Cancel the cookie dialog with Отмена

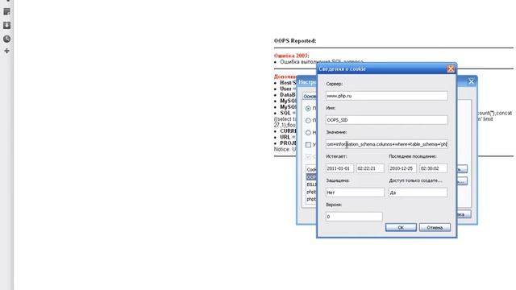click(x=435, y=227)
